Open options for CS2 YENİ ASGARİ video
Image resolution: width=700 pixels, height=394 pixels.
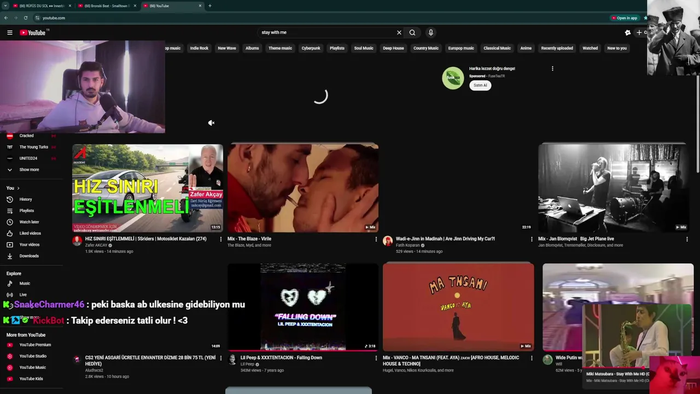[221, 358]
